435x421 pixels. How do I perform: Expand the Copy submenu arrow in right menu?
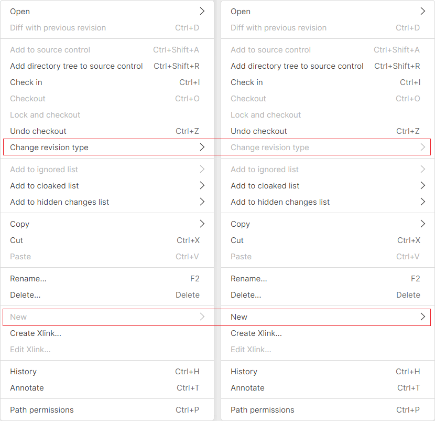[x=423, y=224]
